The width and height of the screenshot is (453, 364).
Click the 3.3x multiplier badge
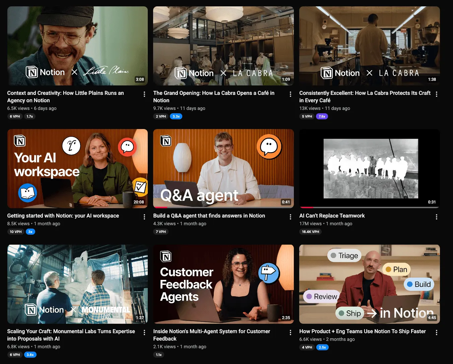coord(176,116)
